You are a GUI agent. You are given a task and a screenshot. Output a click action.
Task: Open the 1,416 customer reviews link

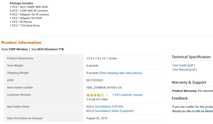point(127,95)
